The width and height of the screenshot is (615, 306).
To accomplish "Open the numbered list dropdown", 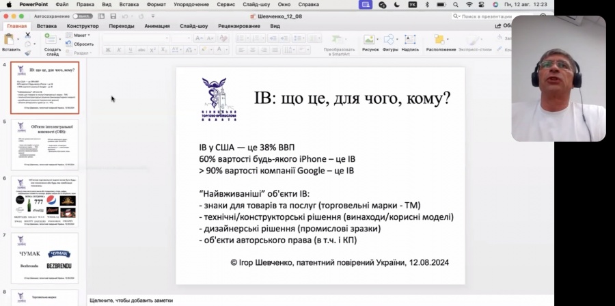I will (x=263, y=38).
